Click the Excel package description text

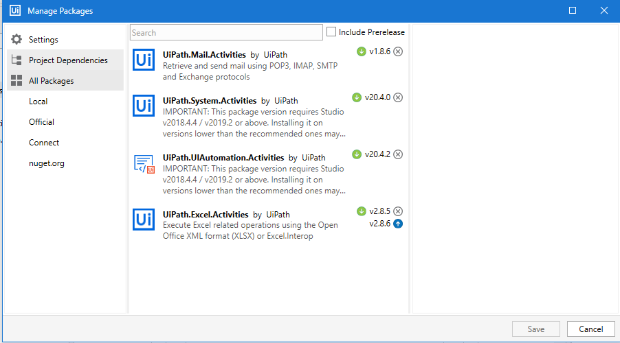pyautogui.click(x=250, y=230)
